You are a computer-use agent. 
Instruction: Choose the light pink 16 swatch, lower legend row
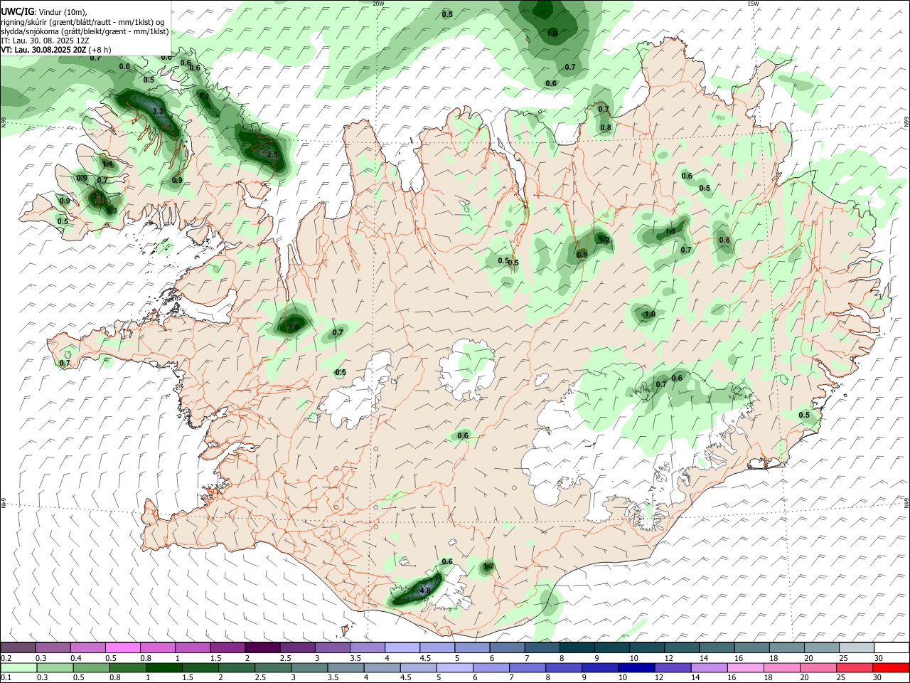(x=746, y=667)
